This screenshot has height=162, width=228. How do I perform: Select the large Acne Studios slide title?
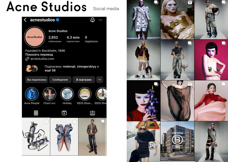(47, 7)
